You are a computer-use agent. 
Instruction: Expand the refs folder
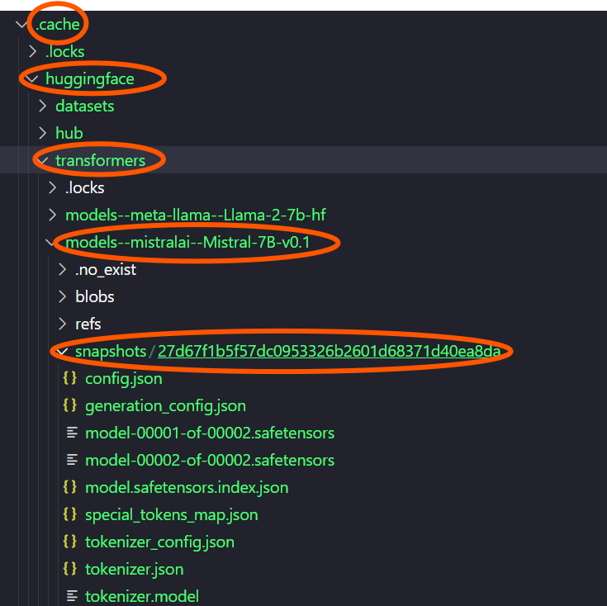point(63,324)
